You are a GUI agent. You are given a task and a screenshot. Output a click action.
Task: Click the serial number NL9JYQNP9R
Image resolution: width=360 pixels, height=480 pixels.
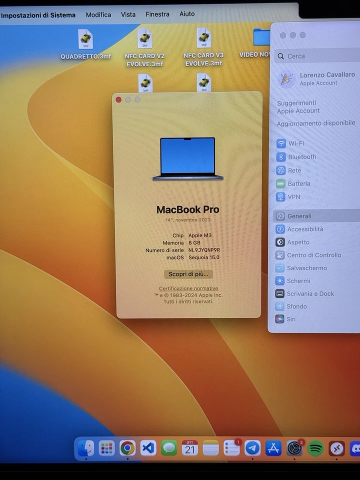[x=204, y=250]
